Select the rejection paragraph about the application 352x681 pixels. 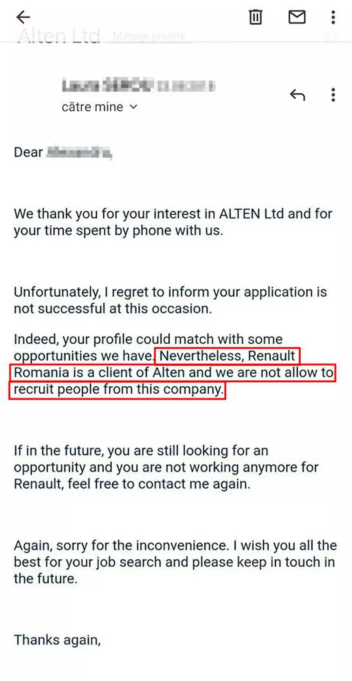pos(170,300)
